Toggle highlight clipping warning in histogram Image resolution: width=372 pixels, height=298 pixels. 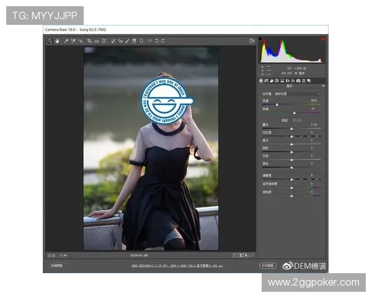point(322,39)
